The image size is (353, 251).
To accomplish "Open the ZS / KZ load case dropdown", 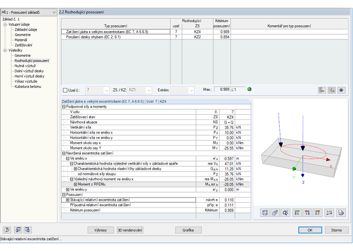I will (149, 90).
